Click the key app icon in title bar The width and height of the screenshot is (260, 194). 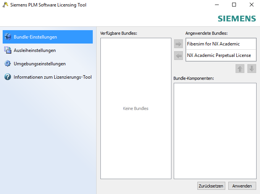click(x=5, y=5)
